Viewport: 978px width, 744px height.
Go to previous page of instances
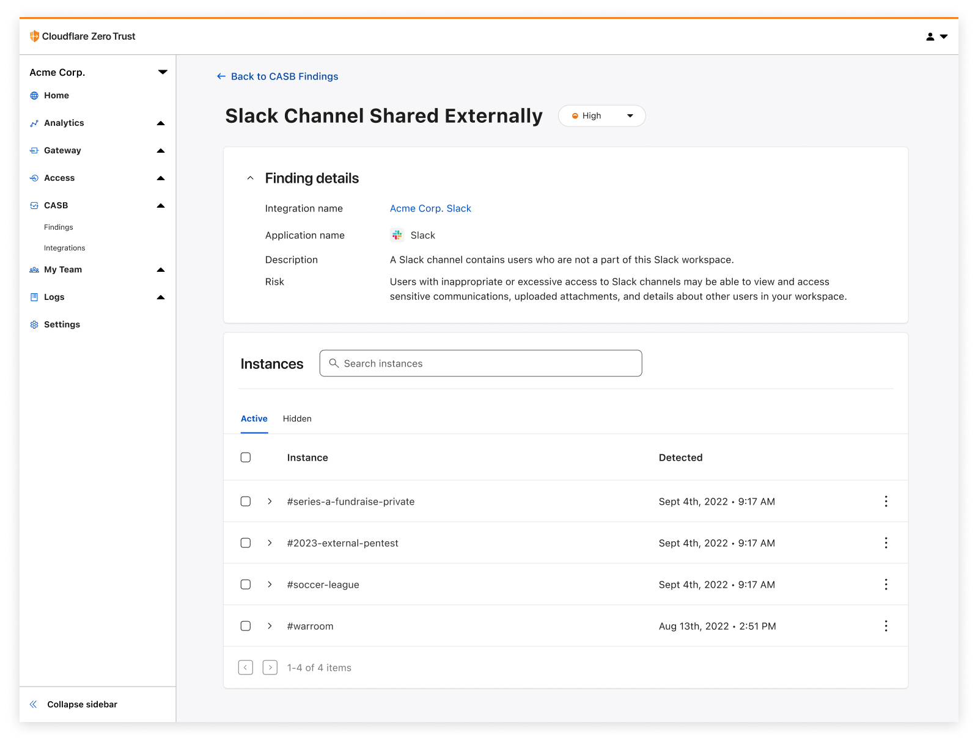point(246,668)
